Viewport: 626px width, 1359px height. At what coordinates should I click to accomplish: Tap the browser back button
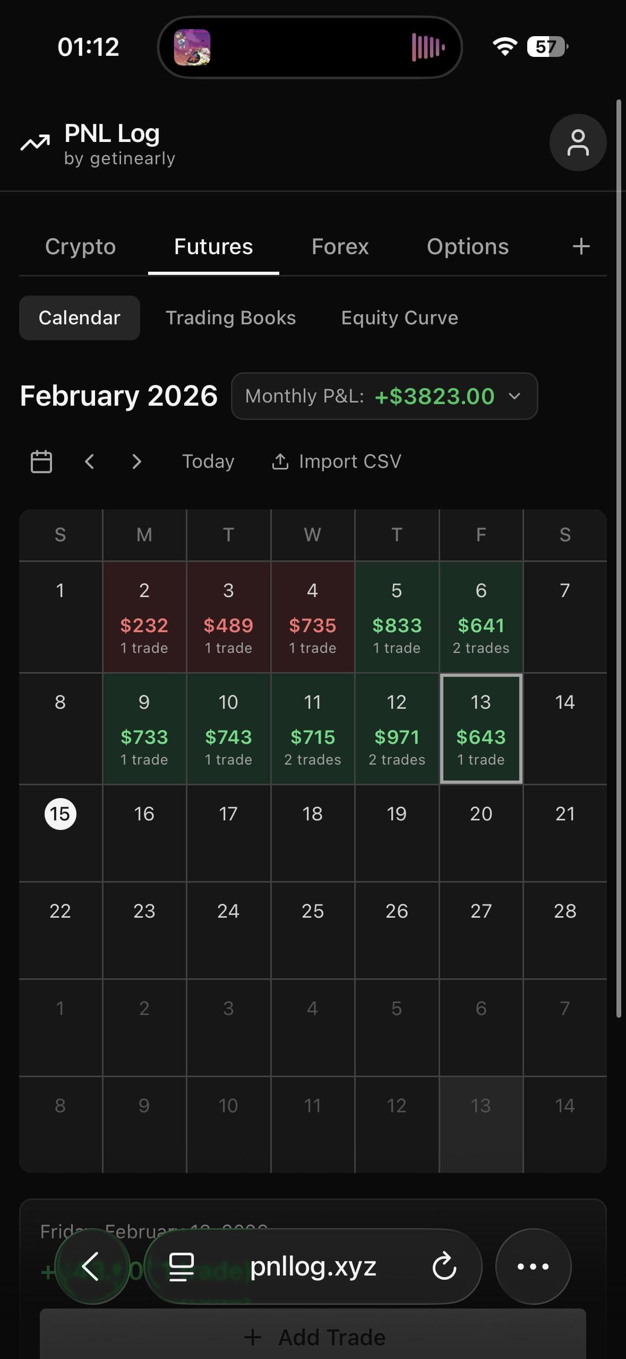coord(91,1266)
